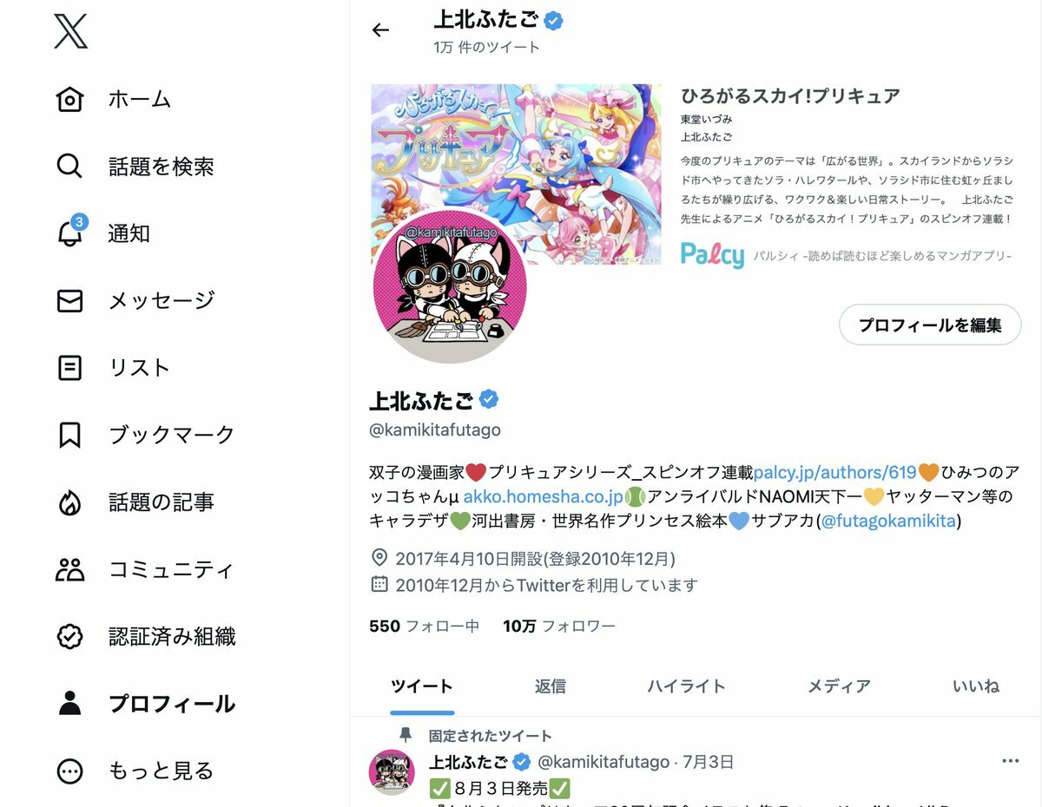Image resolution: width=1042 pixels, height=807 pixels.
Task: Go back using the left arrow
Action: [x=380, y=30]
